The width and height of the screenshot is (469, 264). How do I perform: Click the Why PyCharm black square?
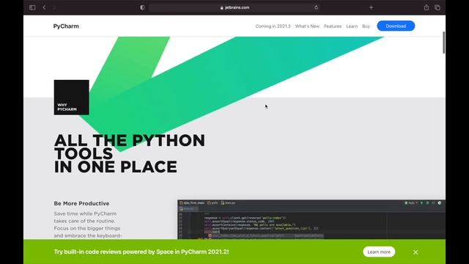click(72, 98)
